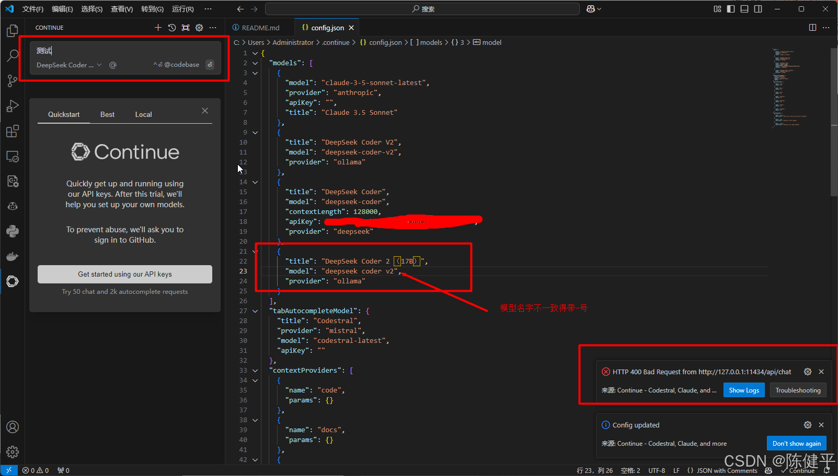The image size is (838, 476).
Task: View Continue chat history
Action: pos(172,28)
